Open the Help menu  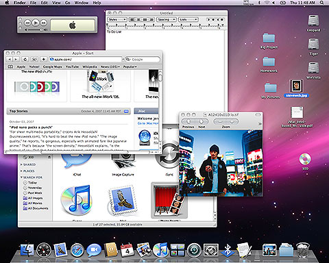point(97,3)
